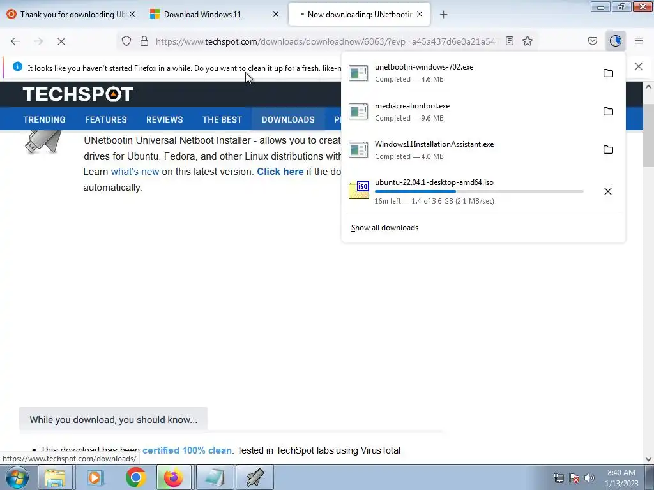Go to REVIEWS section
Image resolution: width=654 pixels, height=490 pixels.
pos(164,119)
